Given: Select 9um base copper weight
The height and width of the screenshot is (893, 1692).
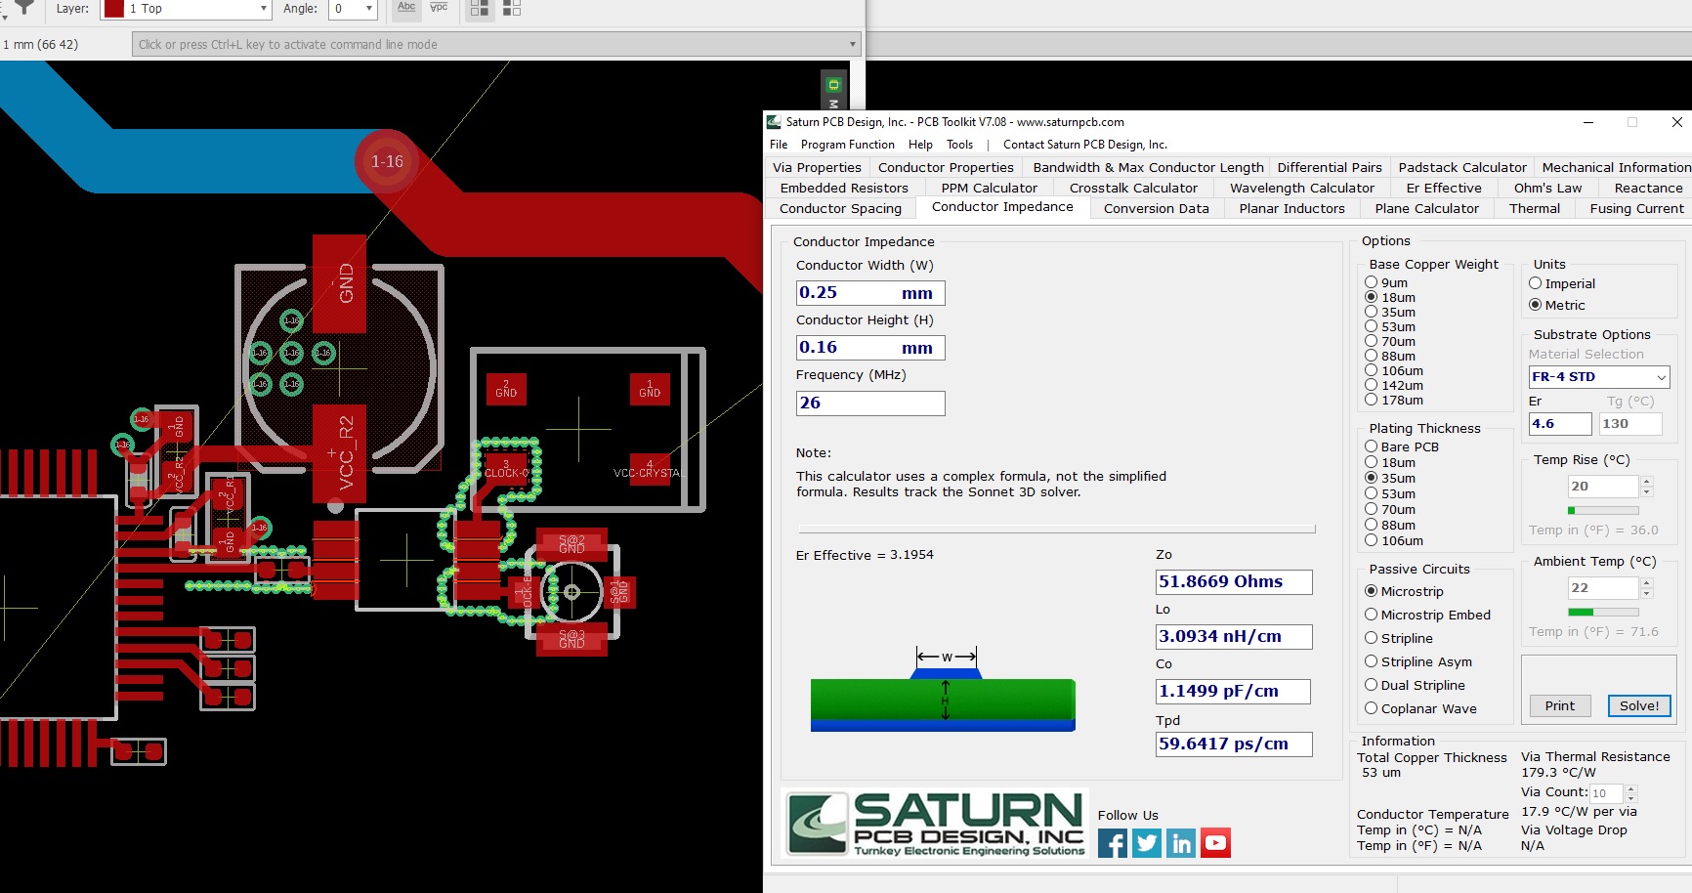Looking at the screenshot, I should (1372, 282).
